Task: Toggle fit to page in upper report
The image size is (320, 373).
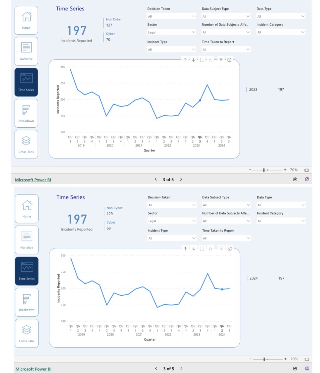Action: click(x=307, y=170)
